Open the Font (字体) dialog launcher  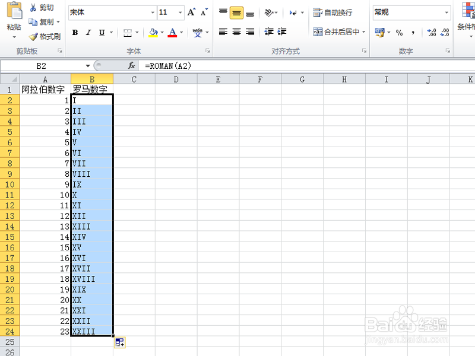click(x=207, y=51)
